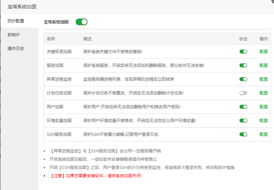Turn off the 服务加固 status switch

[243, 66]
